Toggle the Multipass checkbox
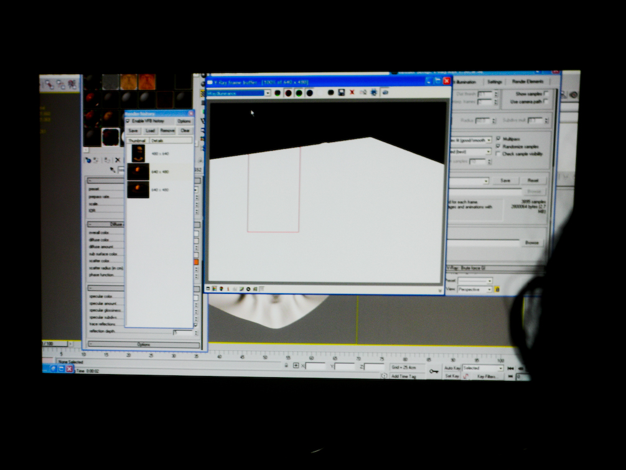The width and height of the screenshot is (626, 470). pyautogui.click(x=498, y=139)
